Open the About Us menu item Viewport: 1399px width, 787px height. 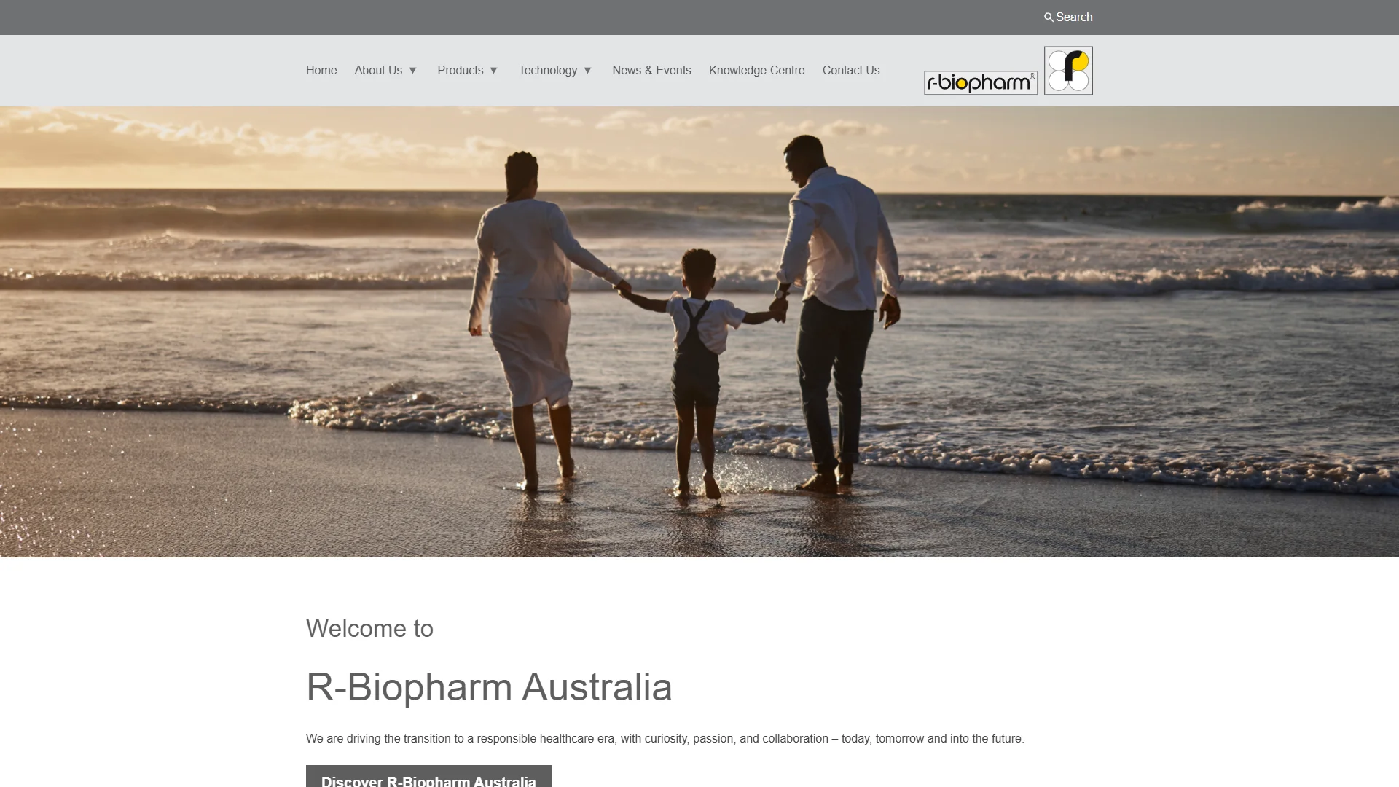[378, 71]
